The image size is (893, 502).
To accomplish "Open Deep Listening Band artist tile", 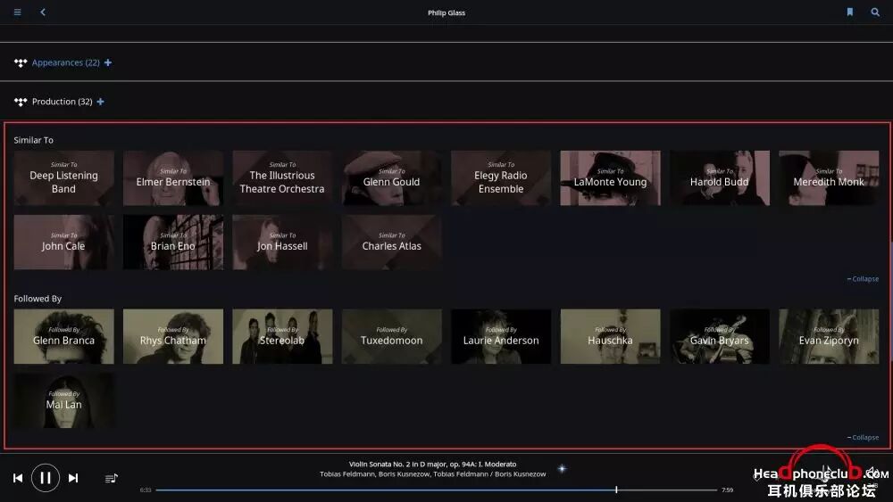I will pyautogui.click(x=63, y=178).
